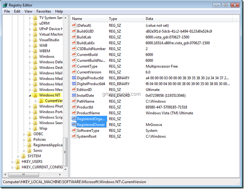Sort by the Name column header

[89, 19]
